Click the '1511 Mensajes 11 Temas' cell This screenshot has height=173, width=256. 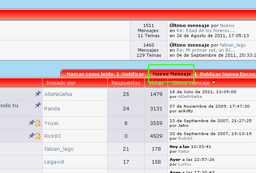pyautogui.click(x=149, y=31)
